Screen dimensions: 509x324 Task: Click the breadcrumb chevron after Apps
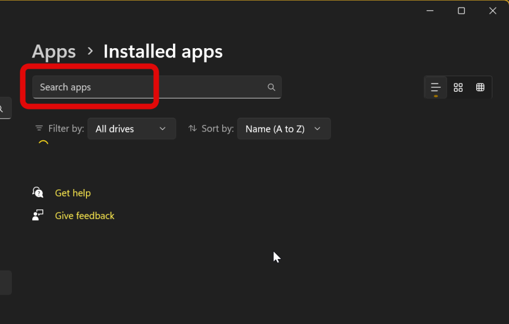point(90,51)
